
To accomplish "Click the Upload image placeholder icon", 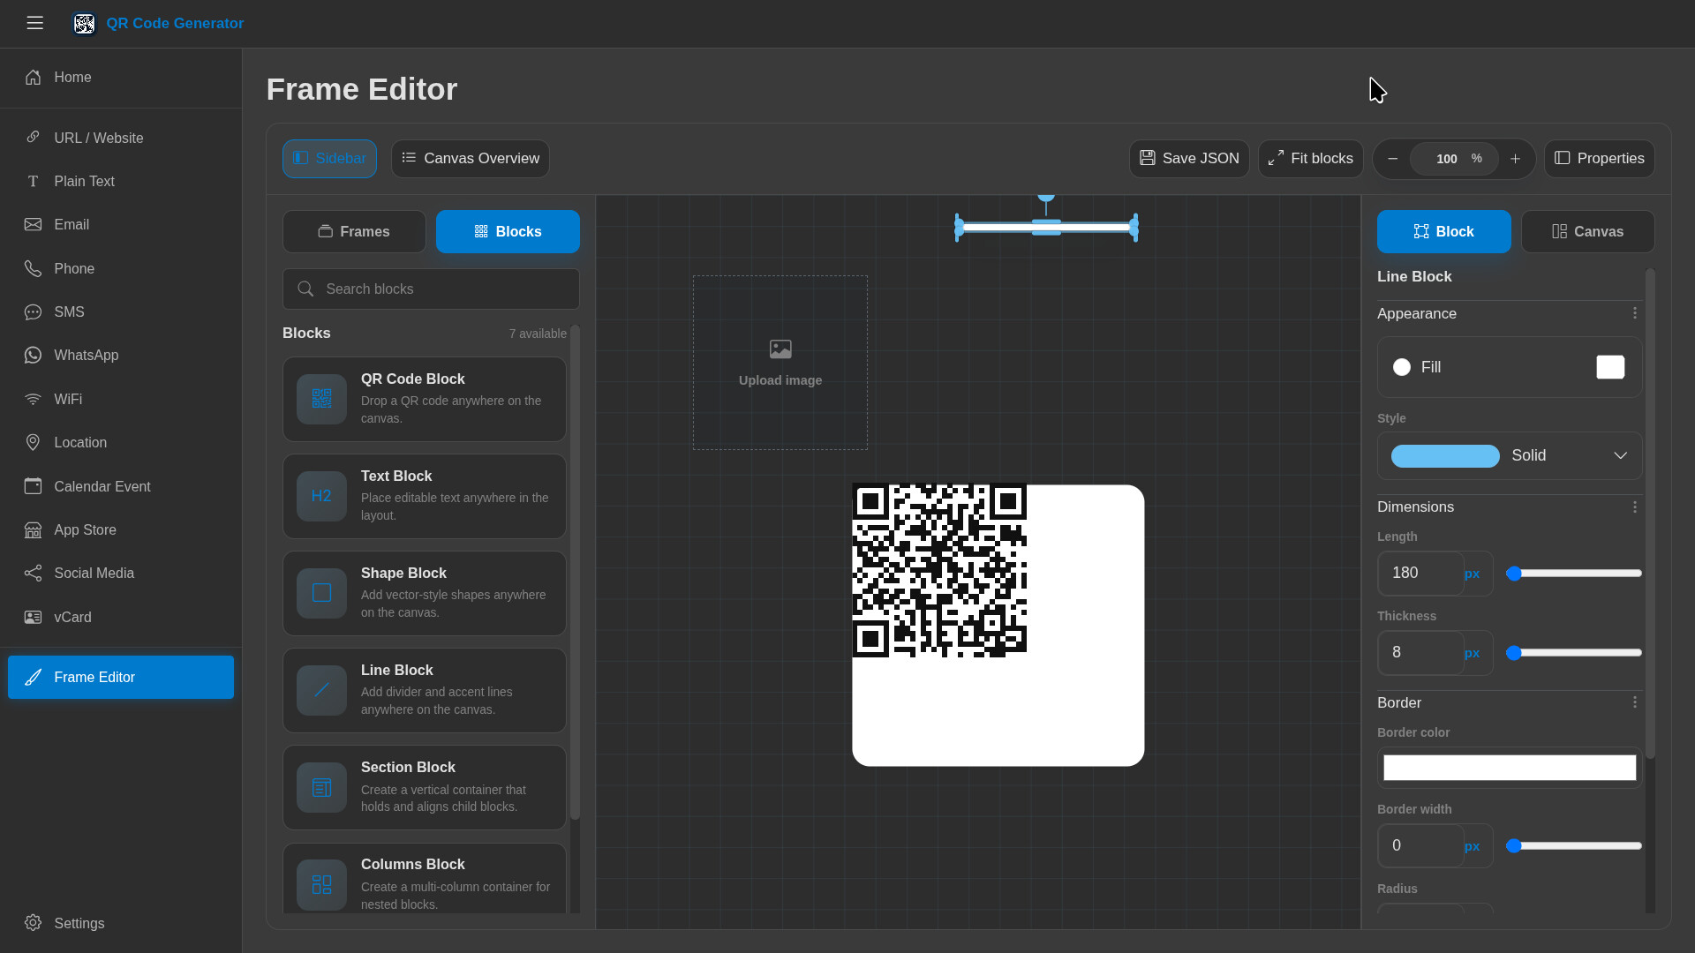I will click(780, 349).
